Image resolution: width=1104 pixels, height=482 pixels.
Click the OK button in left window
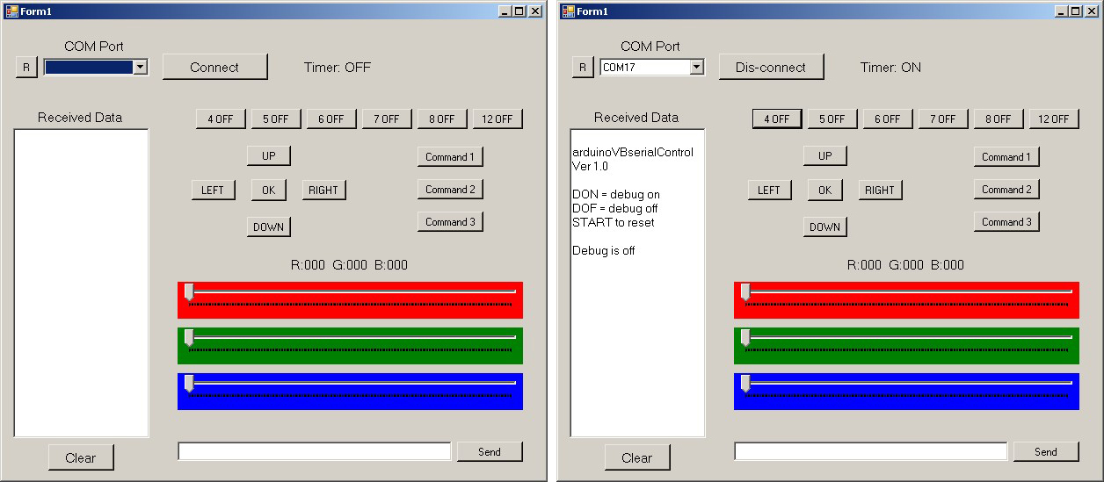click(x=269, y=190)
